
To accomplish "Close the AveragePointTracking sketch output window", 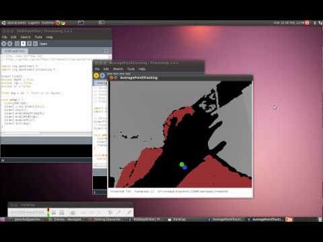I will (x=112, y=78).
